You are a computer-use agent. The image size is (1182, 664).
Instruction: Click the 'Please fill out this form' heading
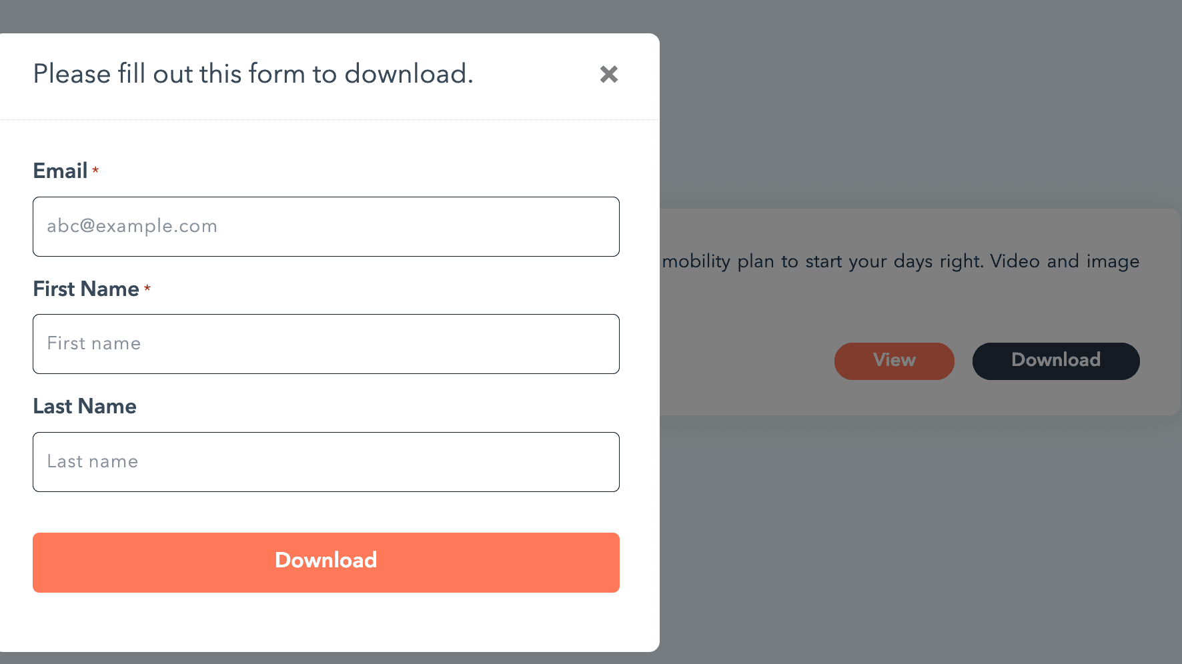253,74
